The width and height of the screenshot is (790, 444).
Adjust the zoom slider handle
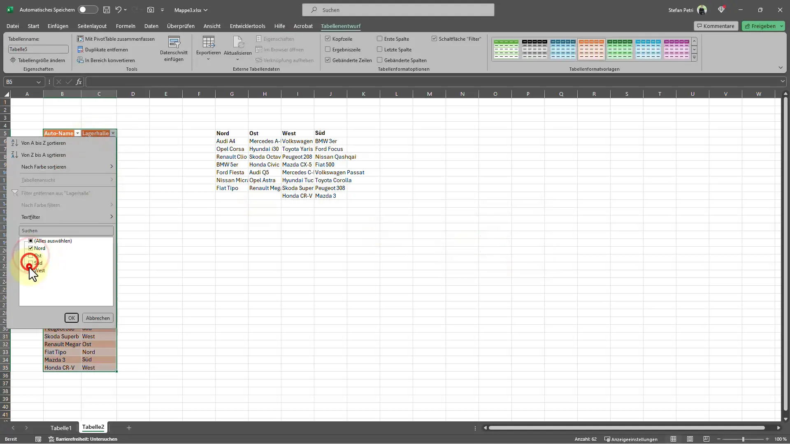click(743, 439)
